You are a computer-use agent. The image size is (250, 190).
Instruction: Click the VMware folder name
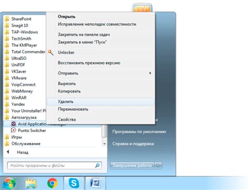point(19,78)
